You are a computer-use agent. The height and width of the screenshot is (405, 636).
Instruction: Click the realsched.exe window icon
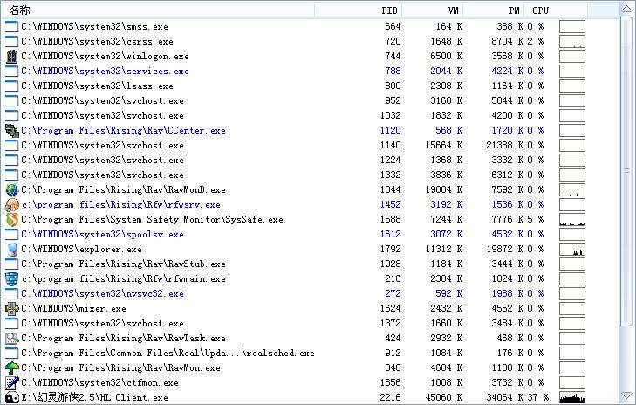[11, 353]
